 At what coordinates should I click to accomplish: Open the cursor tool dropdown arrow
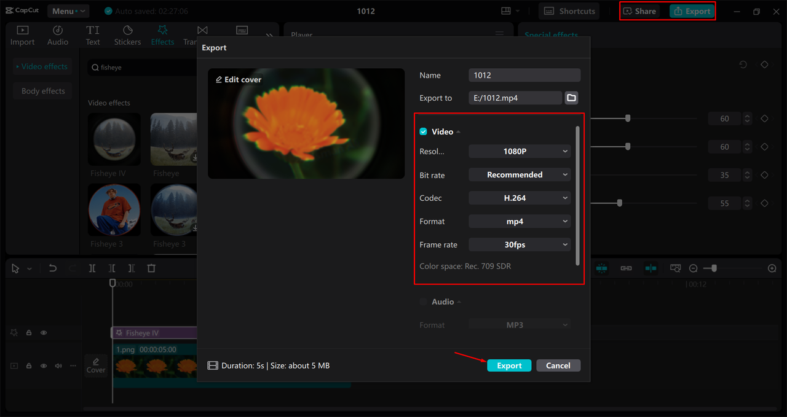click(x=29, y=268)
